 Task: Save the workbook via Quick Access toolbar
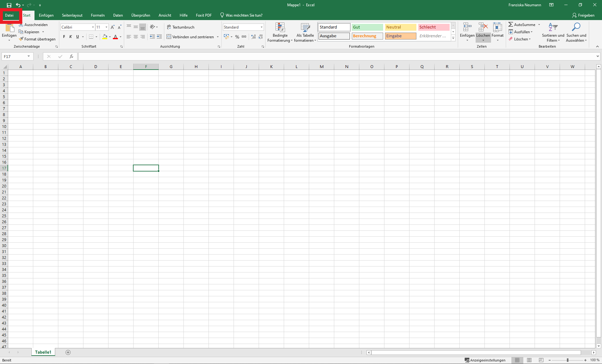[9, 5]
